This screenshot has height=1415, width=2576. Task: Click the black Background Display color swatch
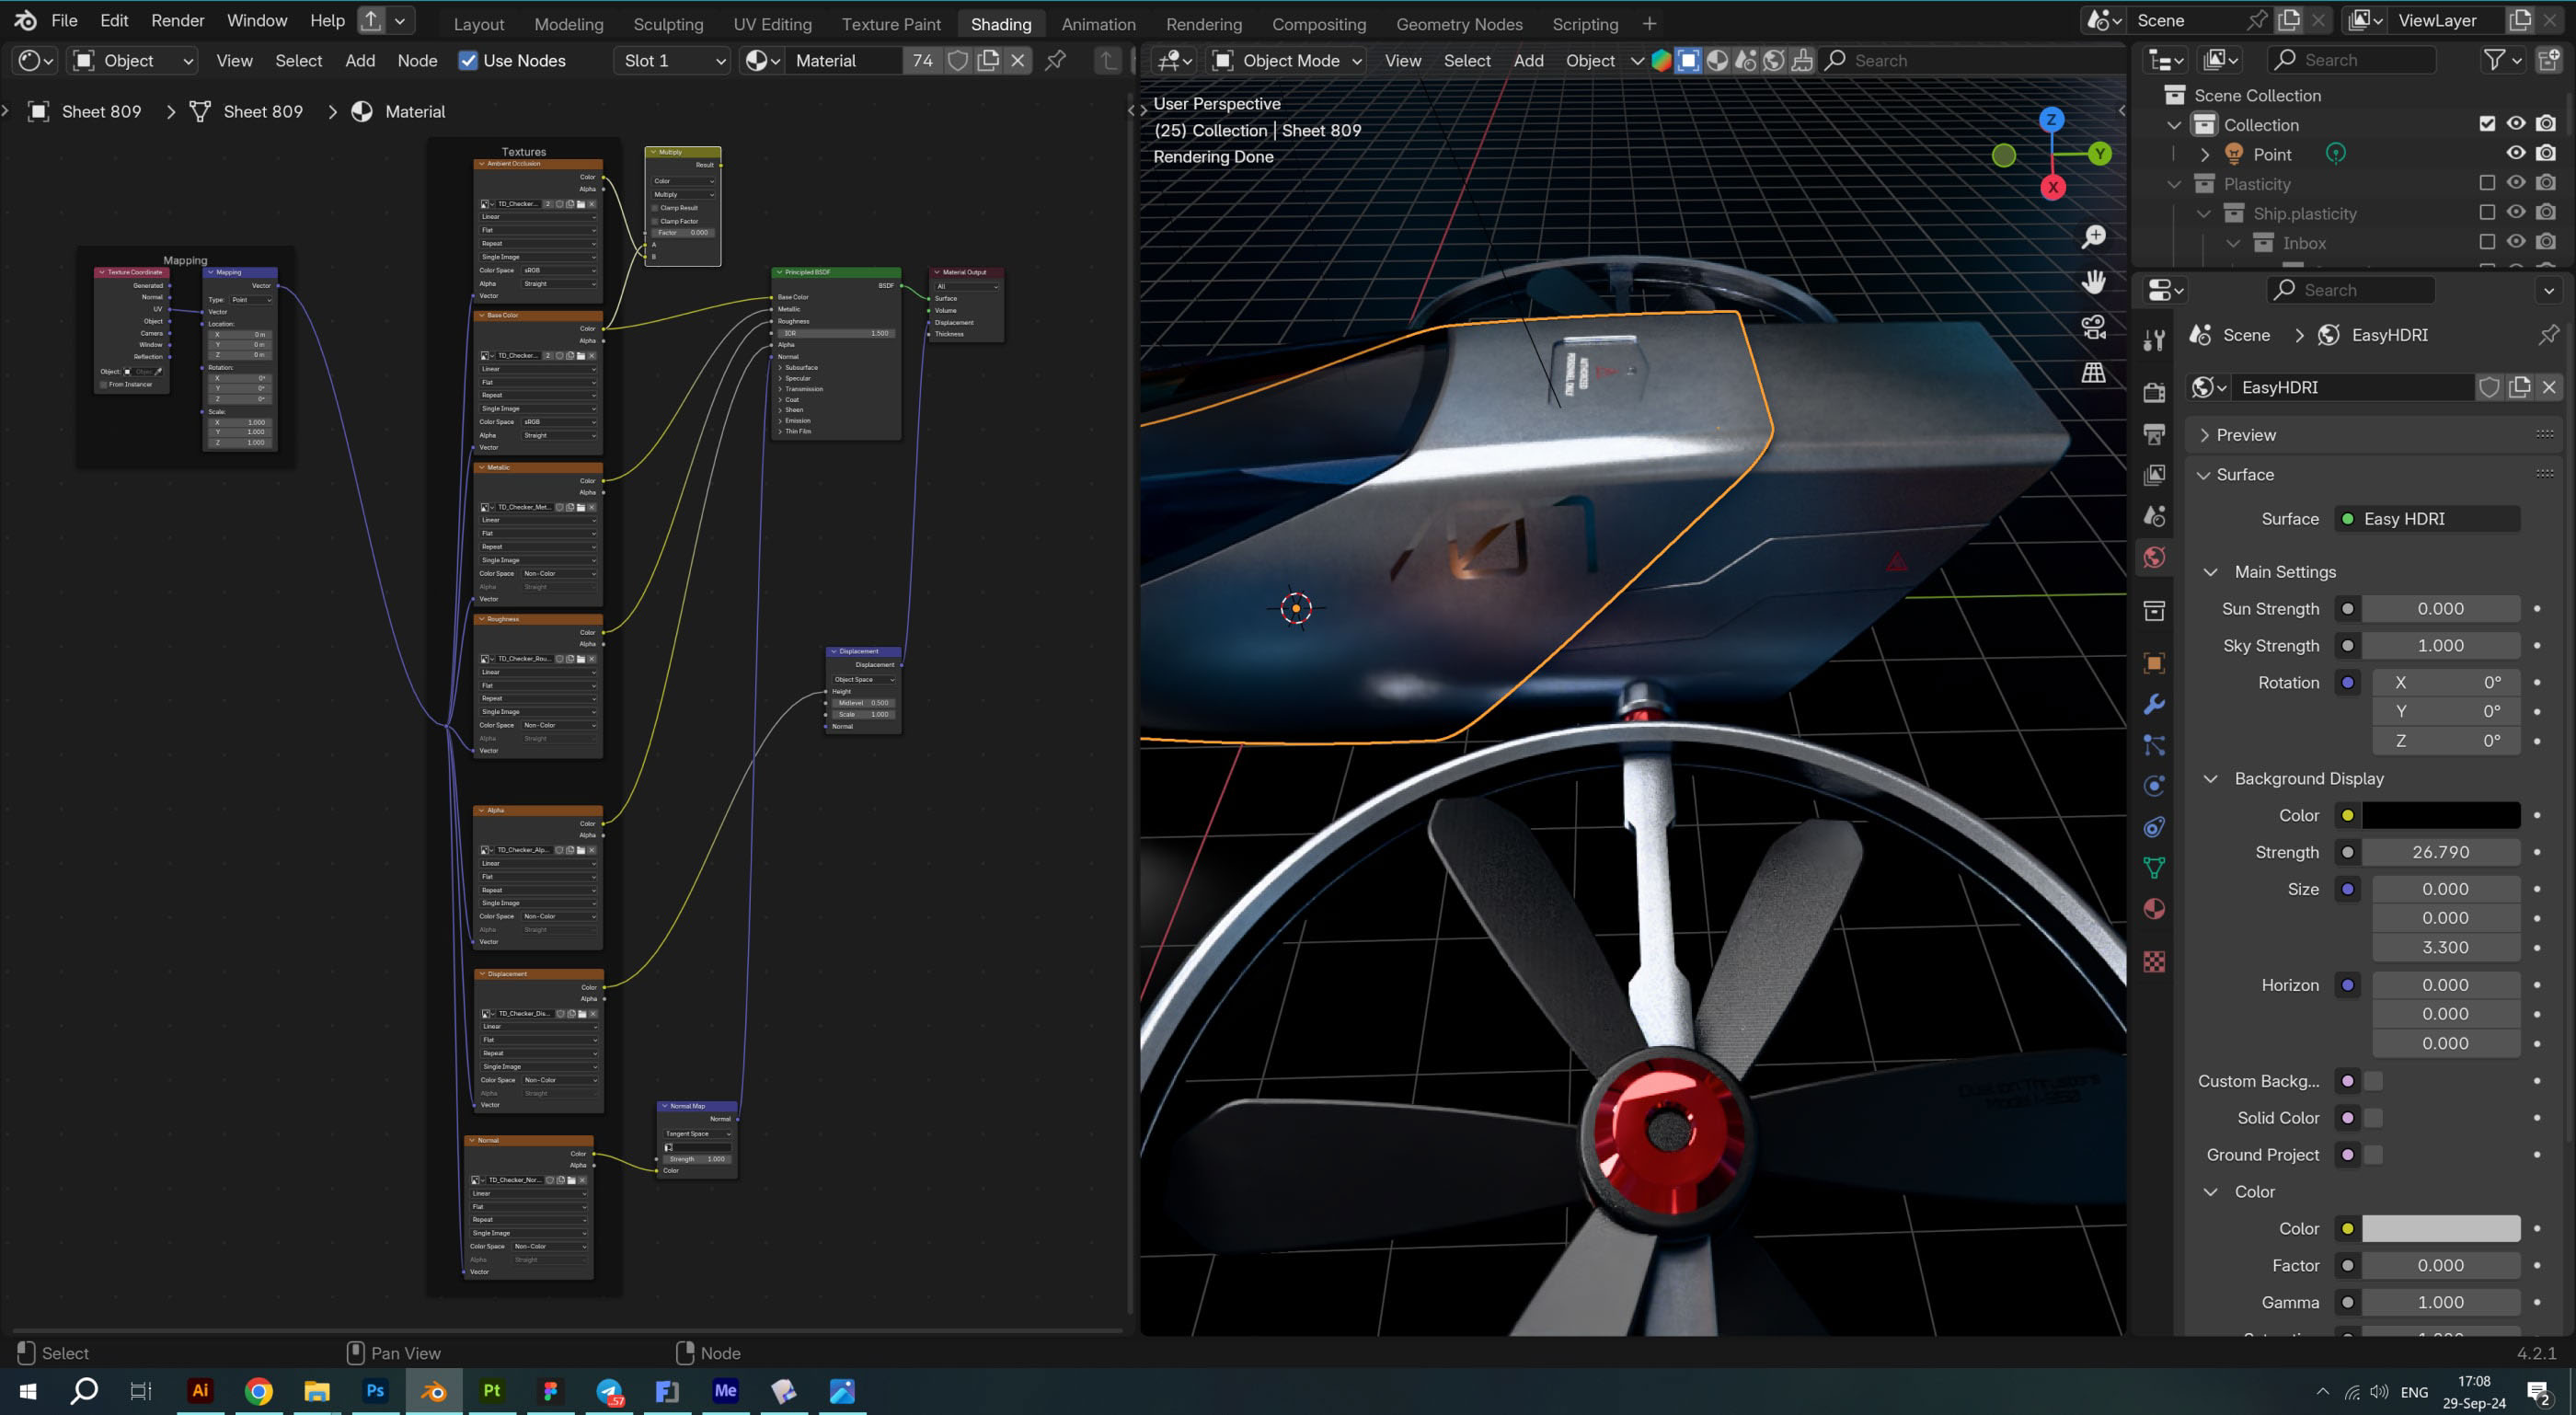tap(2440, 816)
